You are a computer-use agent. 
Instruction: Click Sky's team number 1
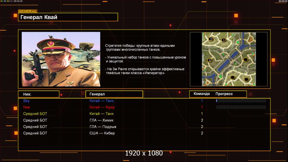point(202,100)
